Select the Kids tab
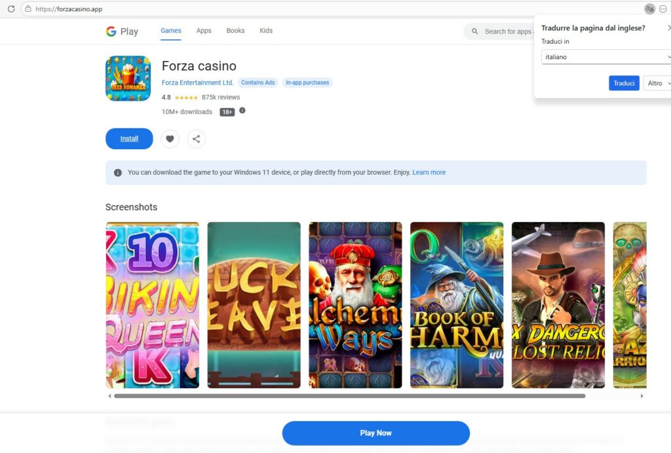671x453 pixels. 266,31
